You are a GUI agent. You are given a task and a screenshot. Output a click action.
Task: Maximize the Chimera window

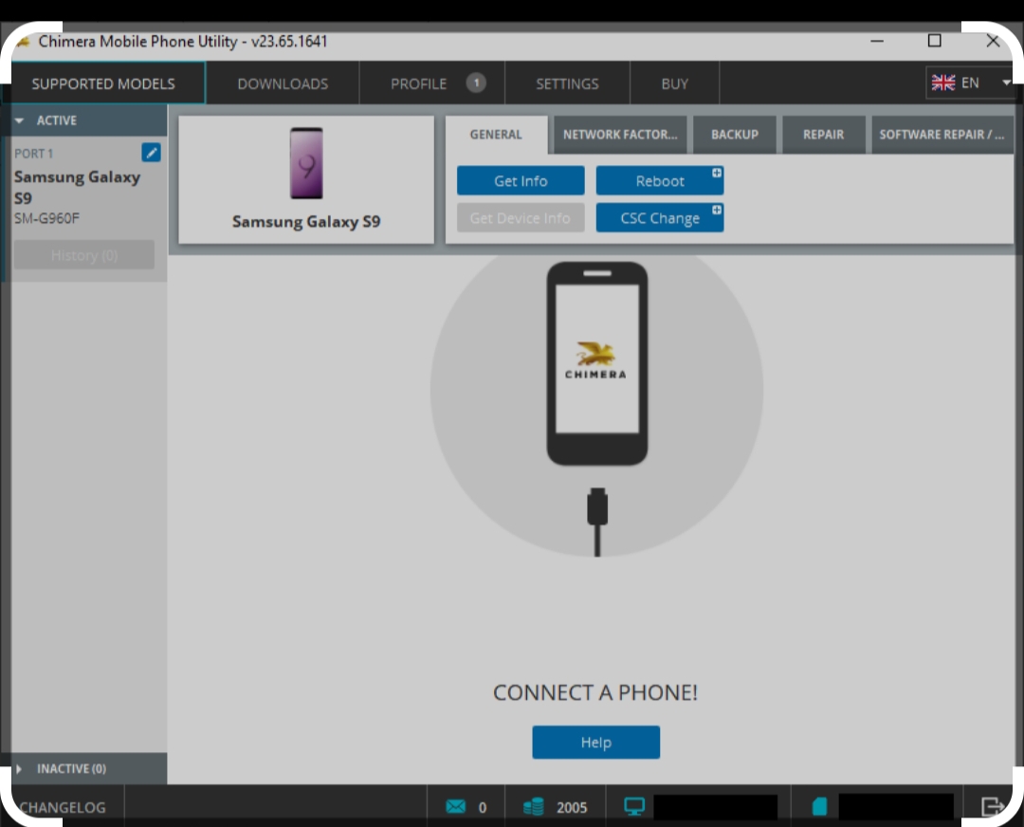tap(935, 41)
